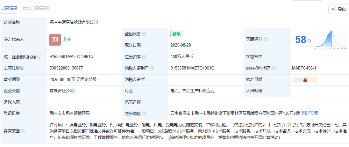The width and height of the screenshot is (349, 147).
Task: Switch to 工商信息 tab
Action: (9, 8)
